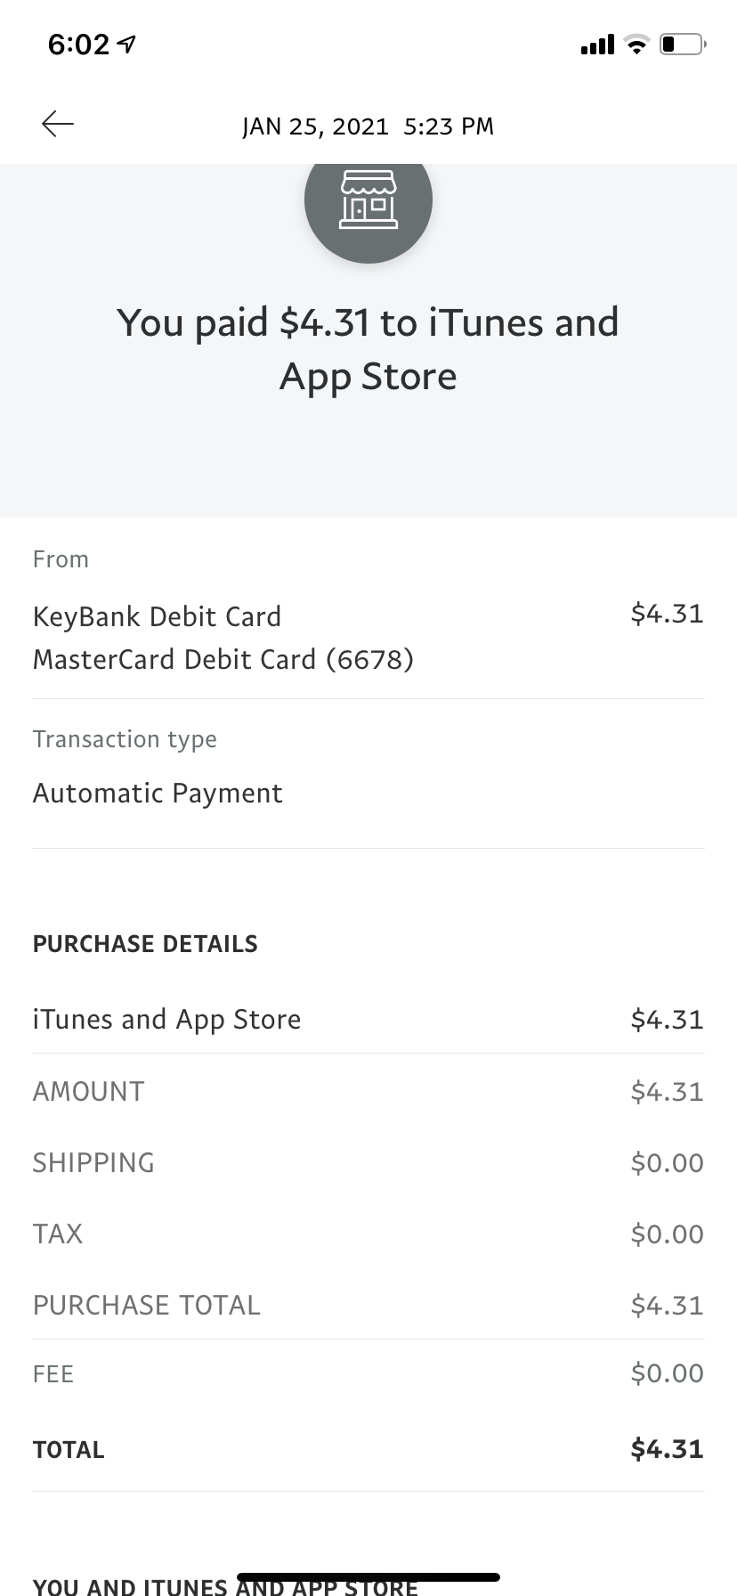Image resolution: width=737 pixels, height=1596 pixels.
Task: Tap the MasterCard Debit Card (6678) text
Action: [x=223, y=659]
